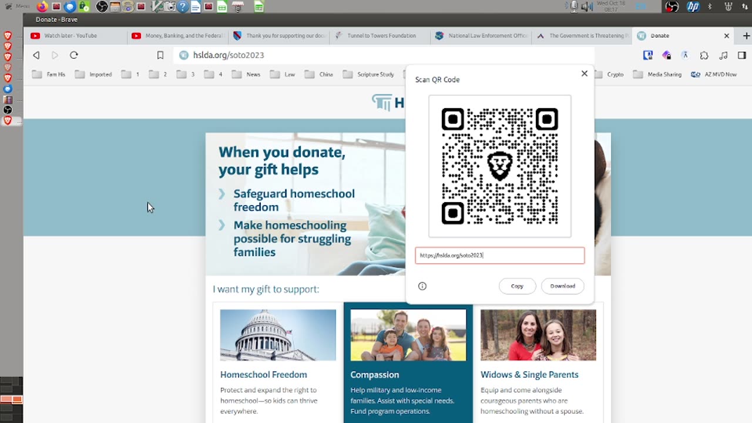Open the document writer launcher icon
752x423 pixels.
point(196,7)
